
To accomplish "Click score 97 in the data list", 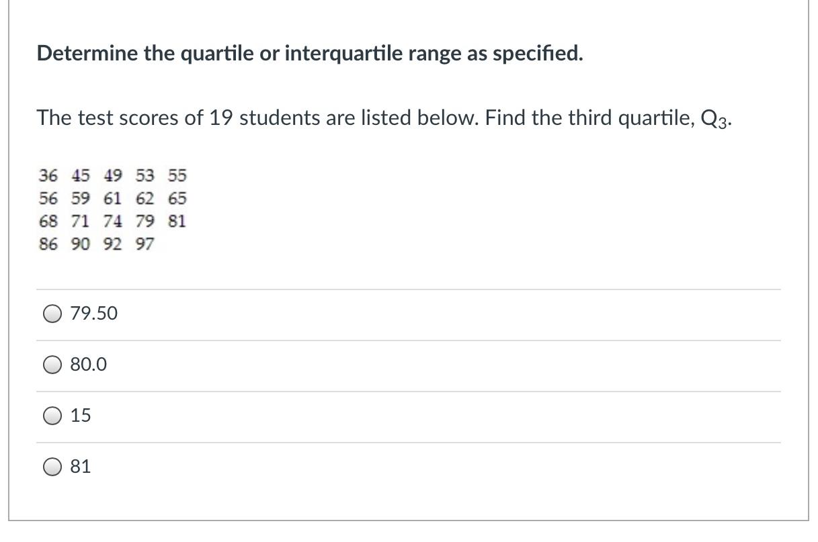I will 145,244.
